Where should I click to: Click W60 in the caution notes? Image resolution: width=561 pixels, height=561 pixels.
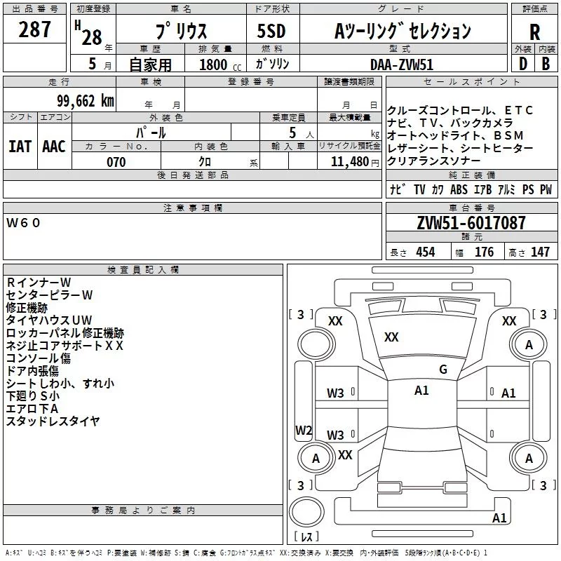[x=23, y=223]
